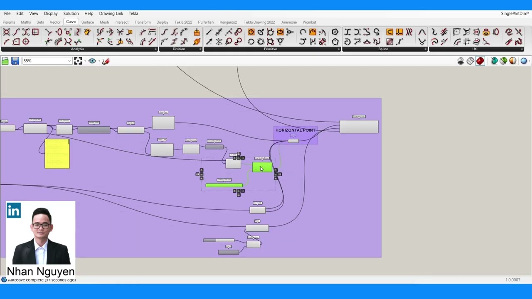Open the Drawing Link menu
Viewport: 532px width, 299px height.
tap(111, 13)
